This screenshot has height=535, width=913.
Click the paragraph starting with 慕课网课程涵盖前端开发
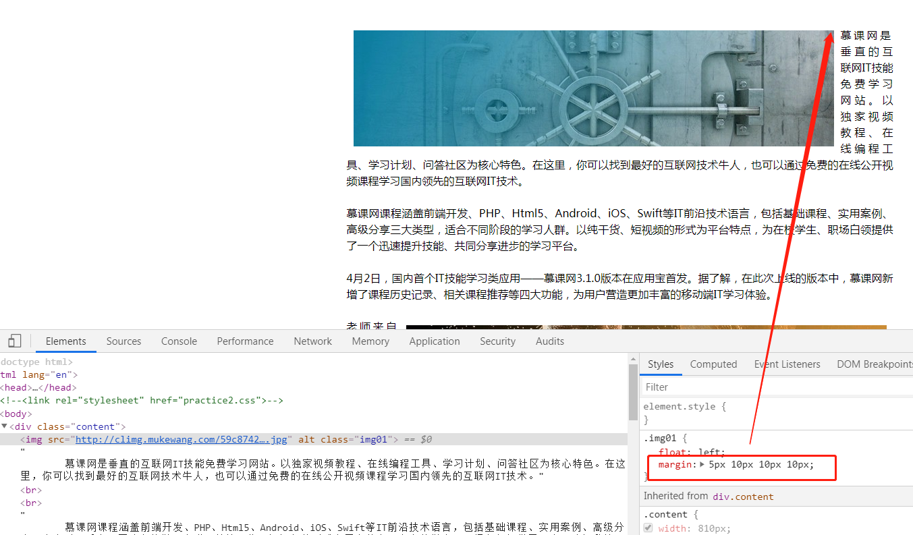click(x=619, y=230)
